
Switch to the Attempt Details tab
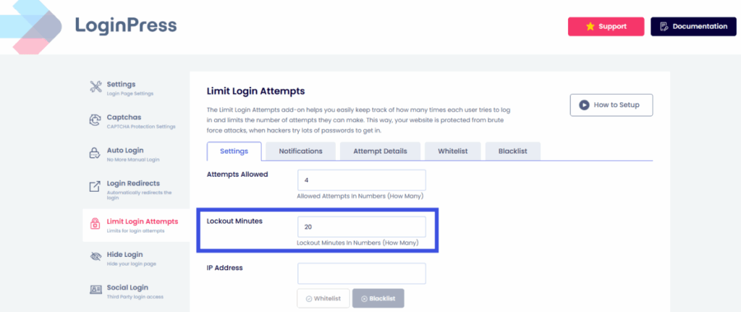pyautogui.click(x=380, y=151)
